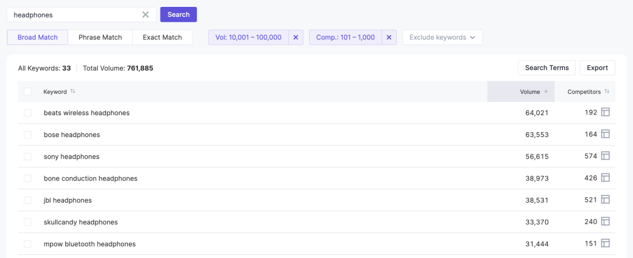
Task: Click competitors count 426
Action: [x=590, y=178]
